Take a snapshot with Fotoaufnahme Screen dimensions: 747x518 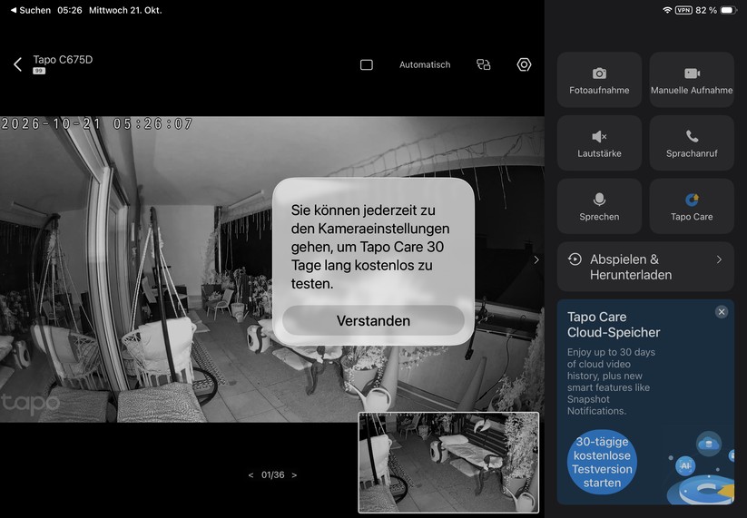(x=599, y=80)
